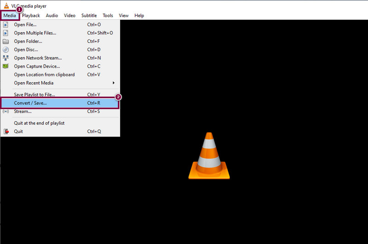Click the Open Multiple Files icon
The image size is (368, 244).
(x=6, y=33)
